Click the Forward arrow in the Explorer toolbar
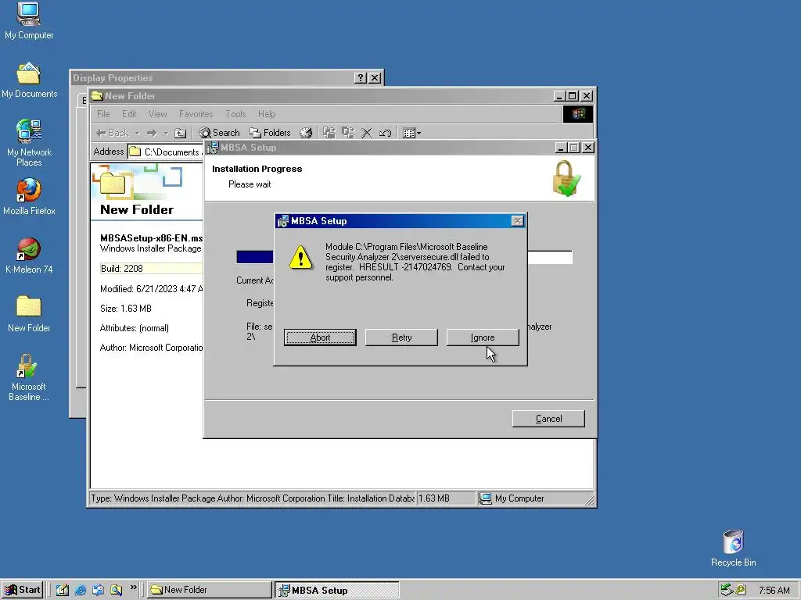801x600 pixels. pos(152,133)
